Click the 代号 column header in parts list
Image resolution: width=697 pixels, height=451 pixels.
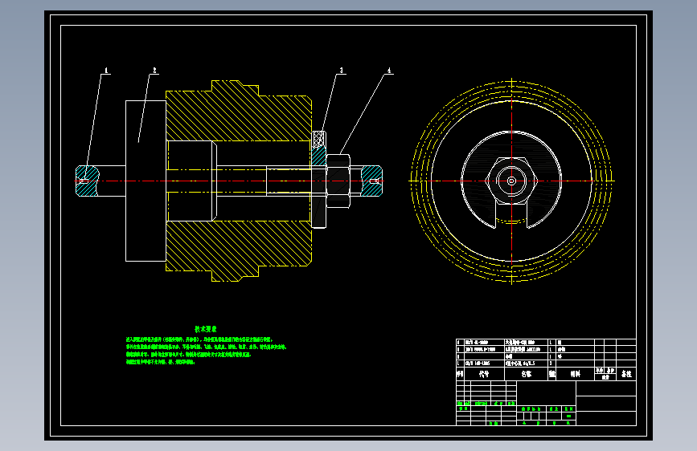(x=484, y=374)
